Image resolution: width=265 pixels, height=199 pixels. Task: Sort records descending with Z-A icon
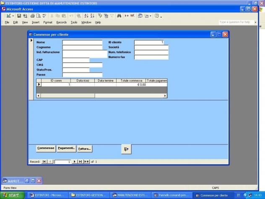click(92, 16)
